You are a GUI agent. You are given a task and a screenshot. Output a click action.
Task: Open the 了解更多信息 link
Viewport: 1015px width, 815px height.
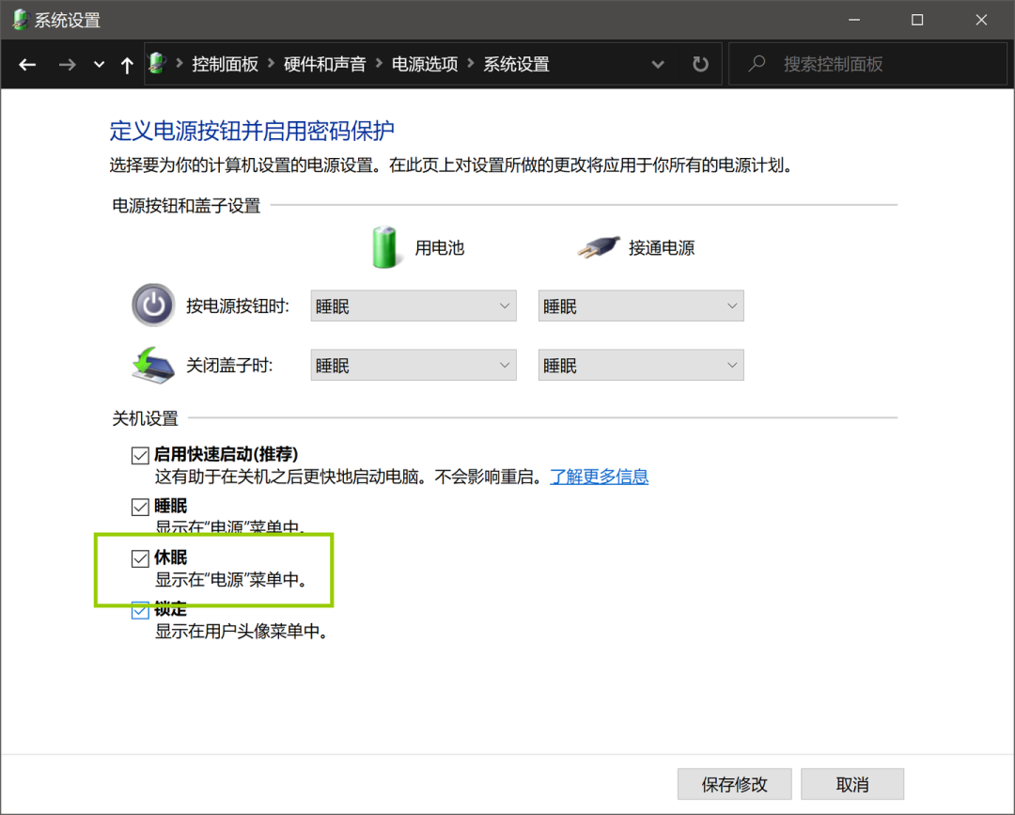[599, 478]
